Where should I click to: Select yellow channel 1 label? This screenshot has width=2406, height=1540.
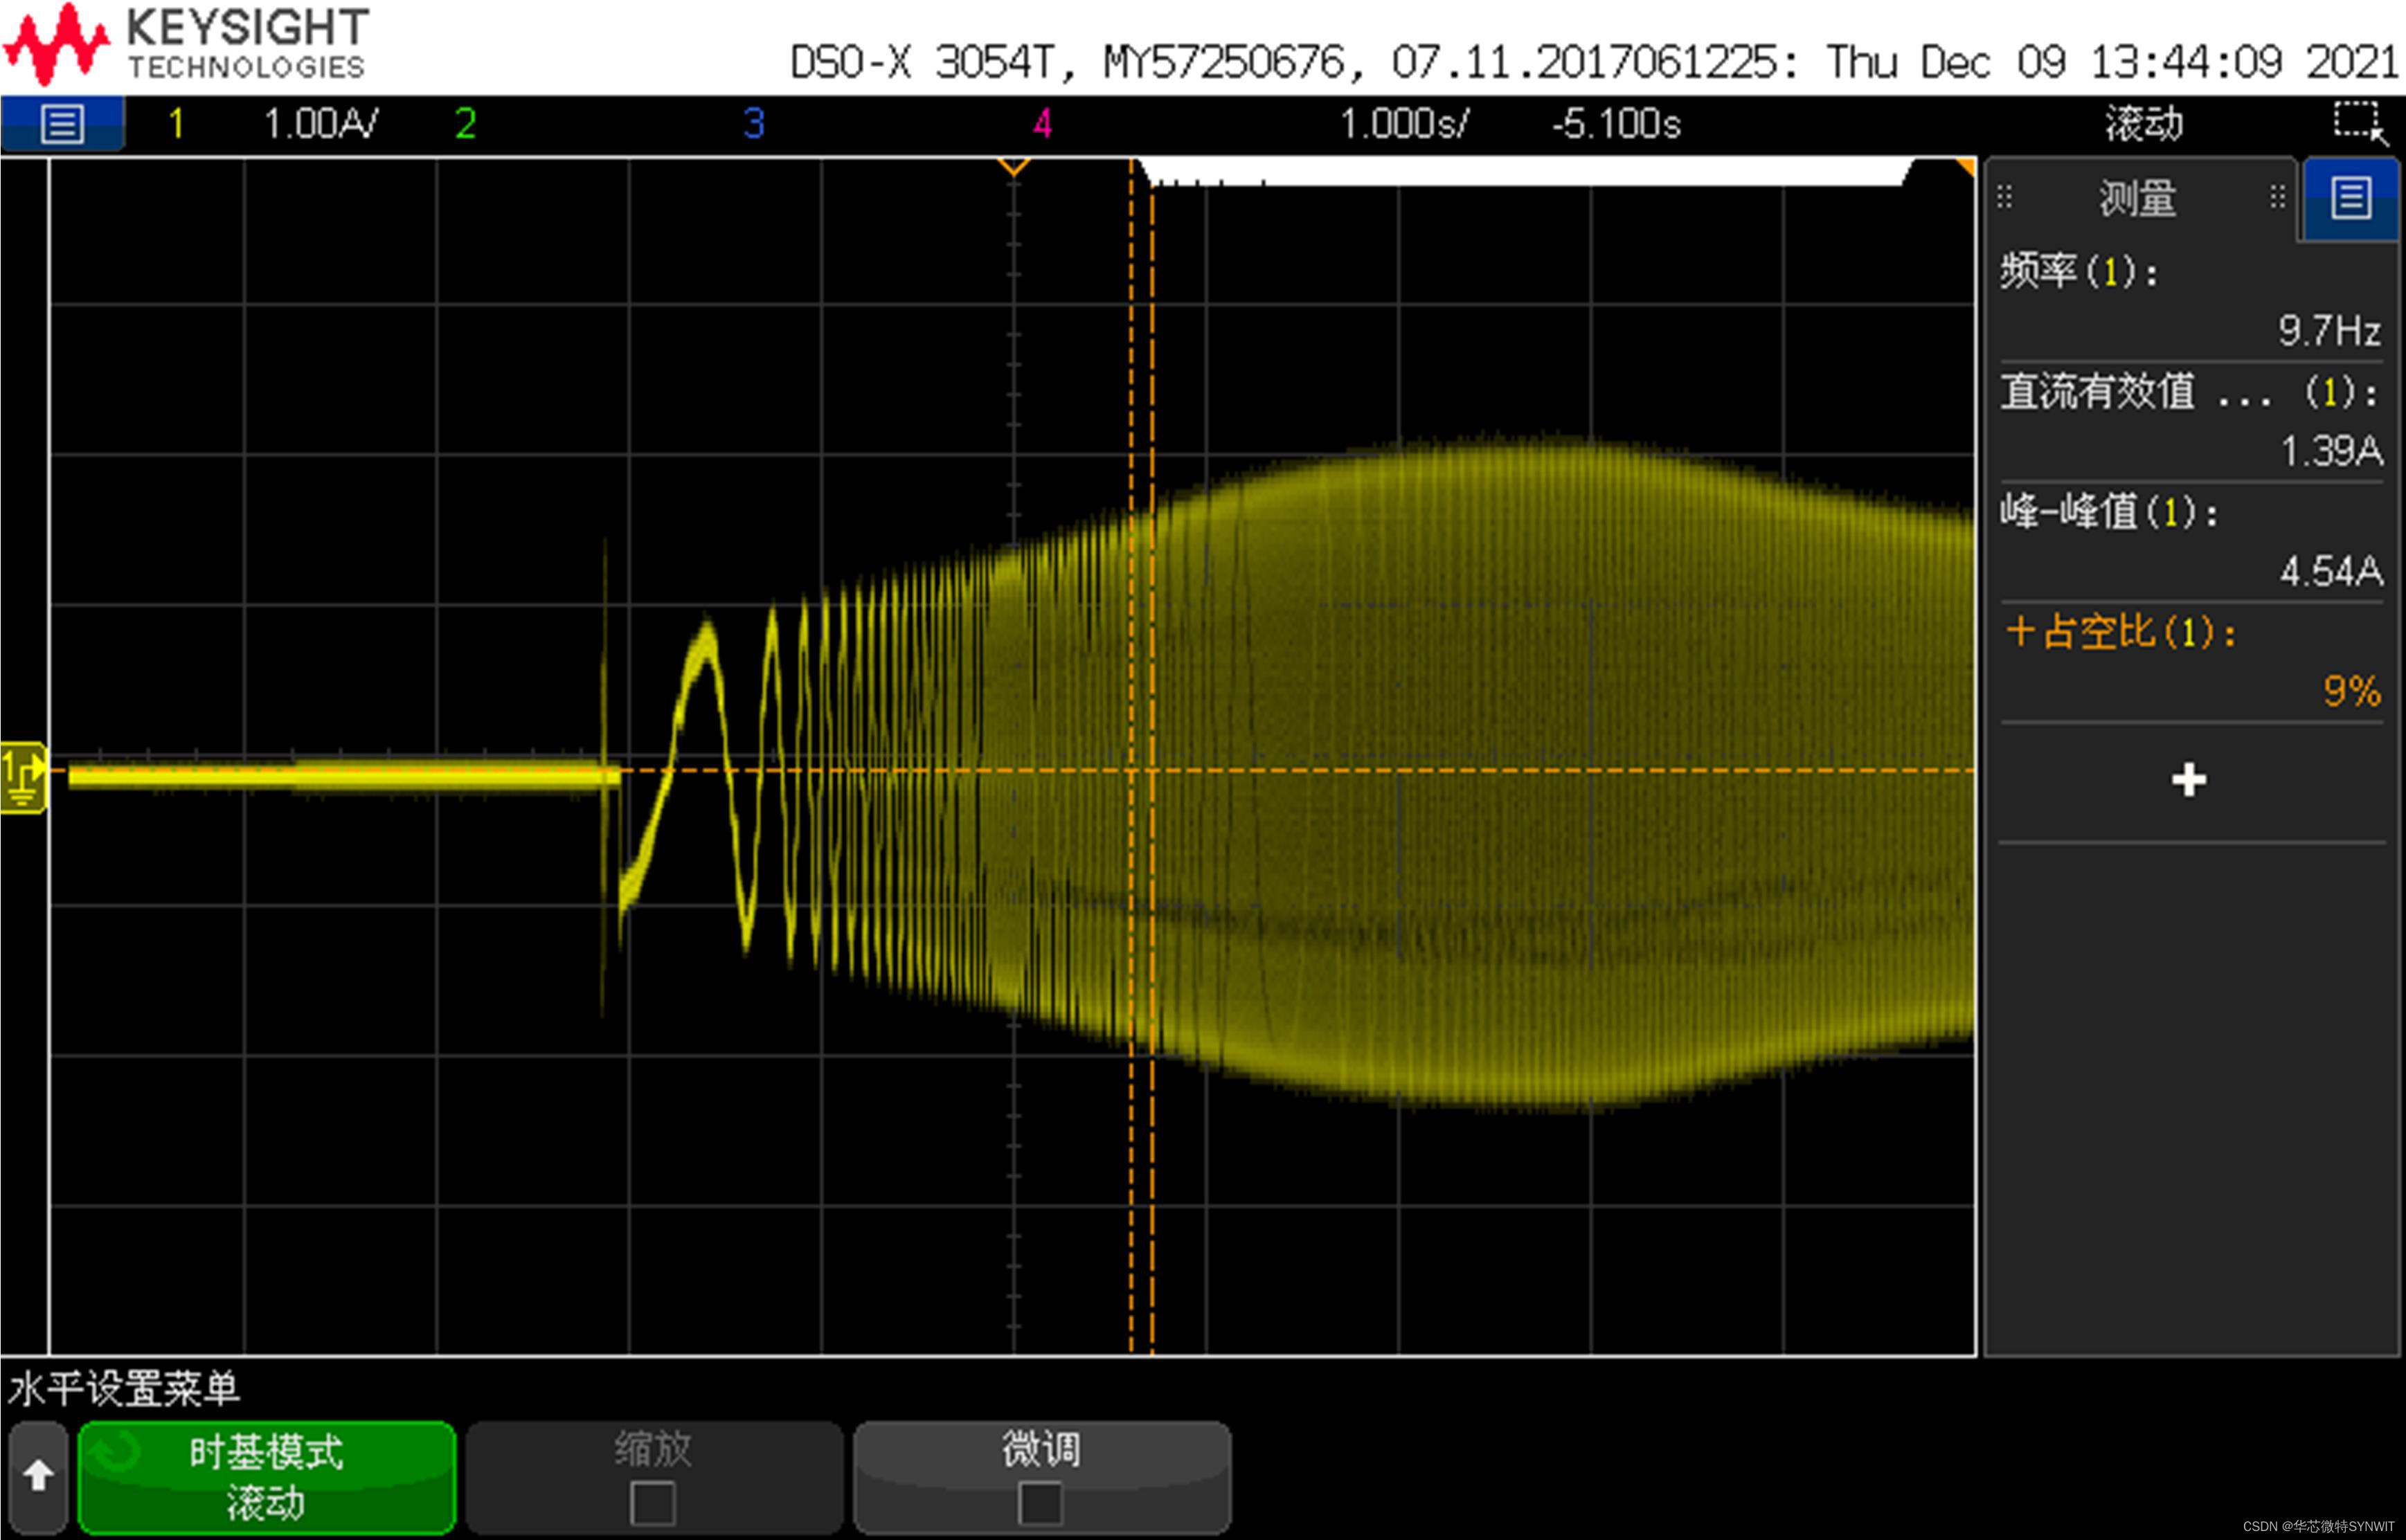[176, 124]
